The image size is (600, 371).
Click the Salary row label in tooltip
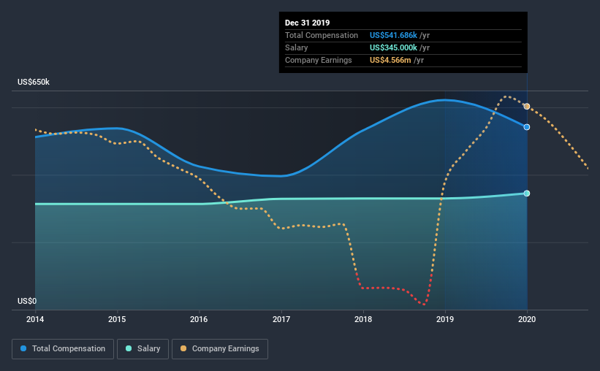coord(296,47)
